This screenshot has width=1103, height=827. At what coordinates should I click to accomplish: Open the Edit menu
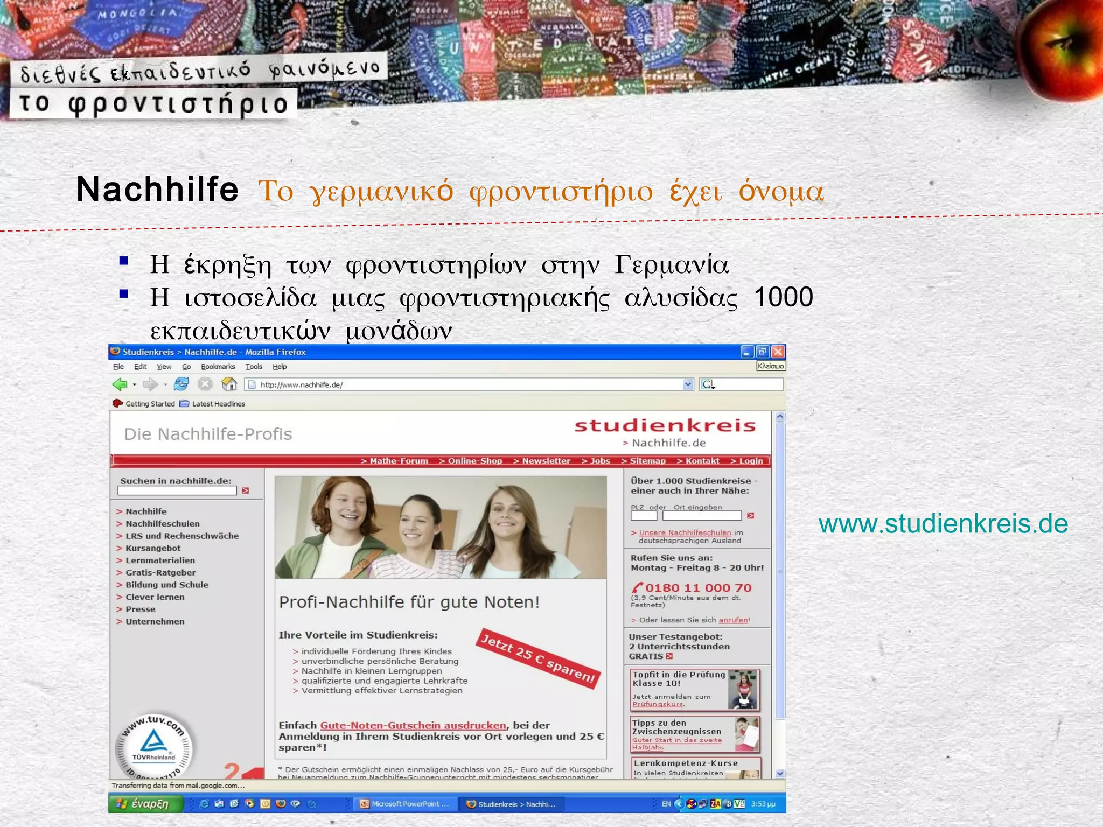click(140, 367)
